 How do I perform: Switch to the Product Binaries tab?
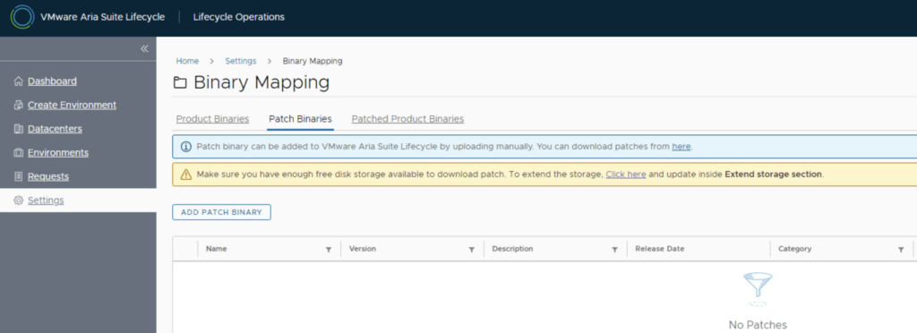click(212, 119)
